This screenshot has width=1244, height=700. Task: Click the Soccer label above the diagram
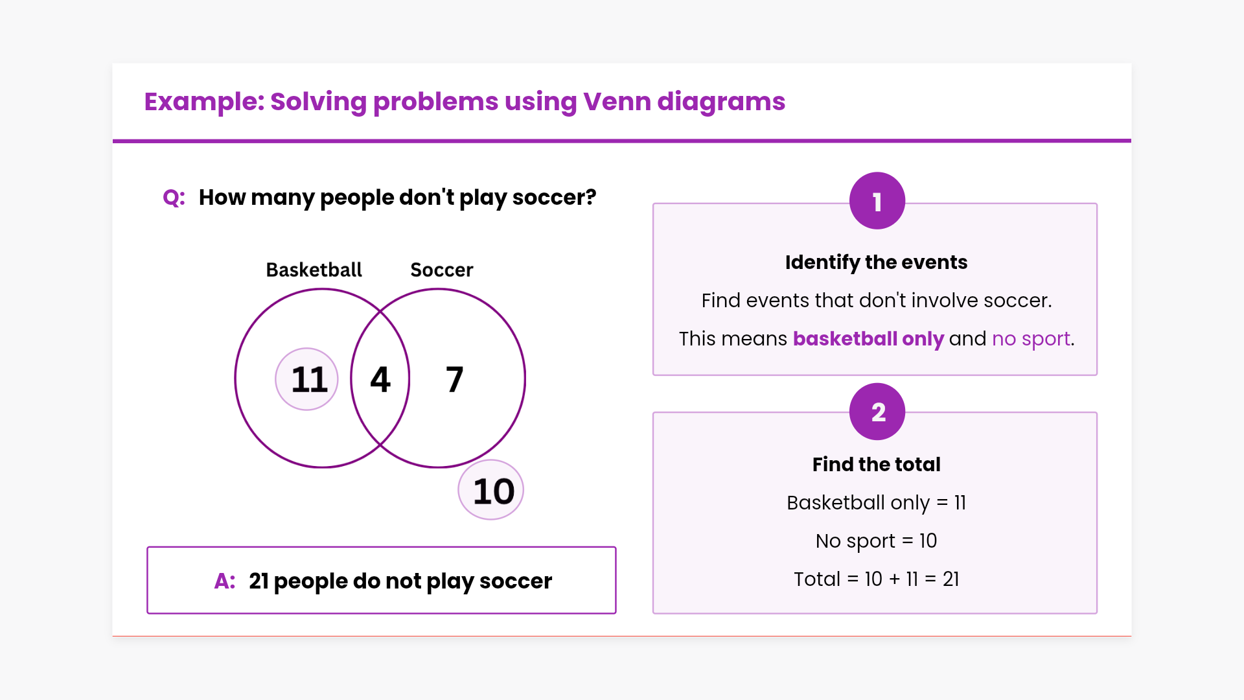tap(442, 270)
